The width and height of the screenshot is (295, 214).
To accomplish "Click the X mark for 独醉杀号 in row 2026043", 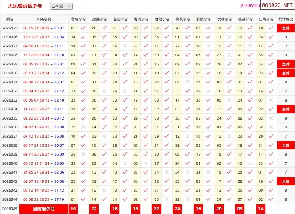I will (104, 190).
